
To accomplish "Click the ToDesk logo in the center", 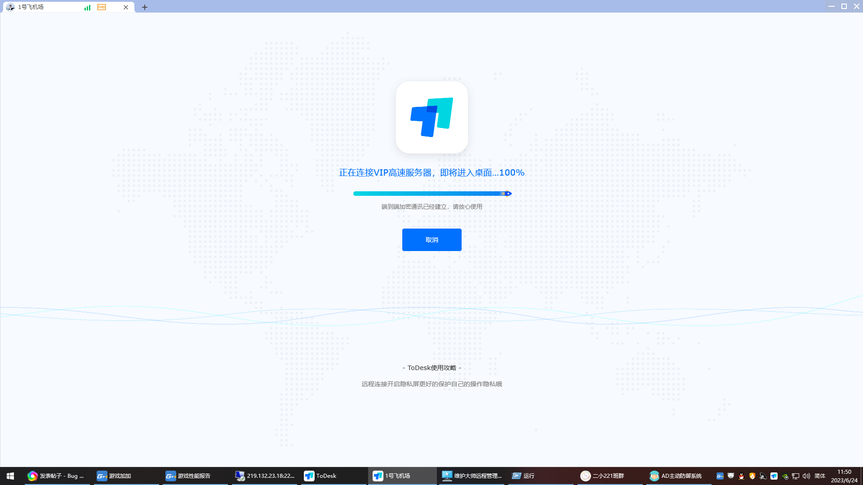I will coord(431,117).
